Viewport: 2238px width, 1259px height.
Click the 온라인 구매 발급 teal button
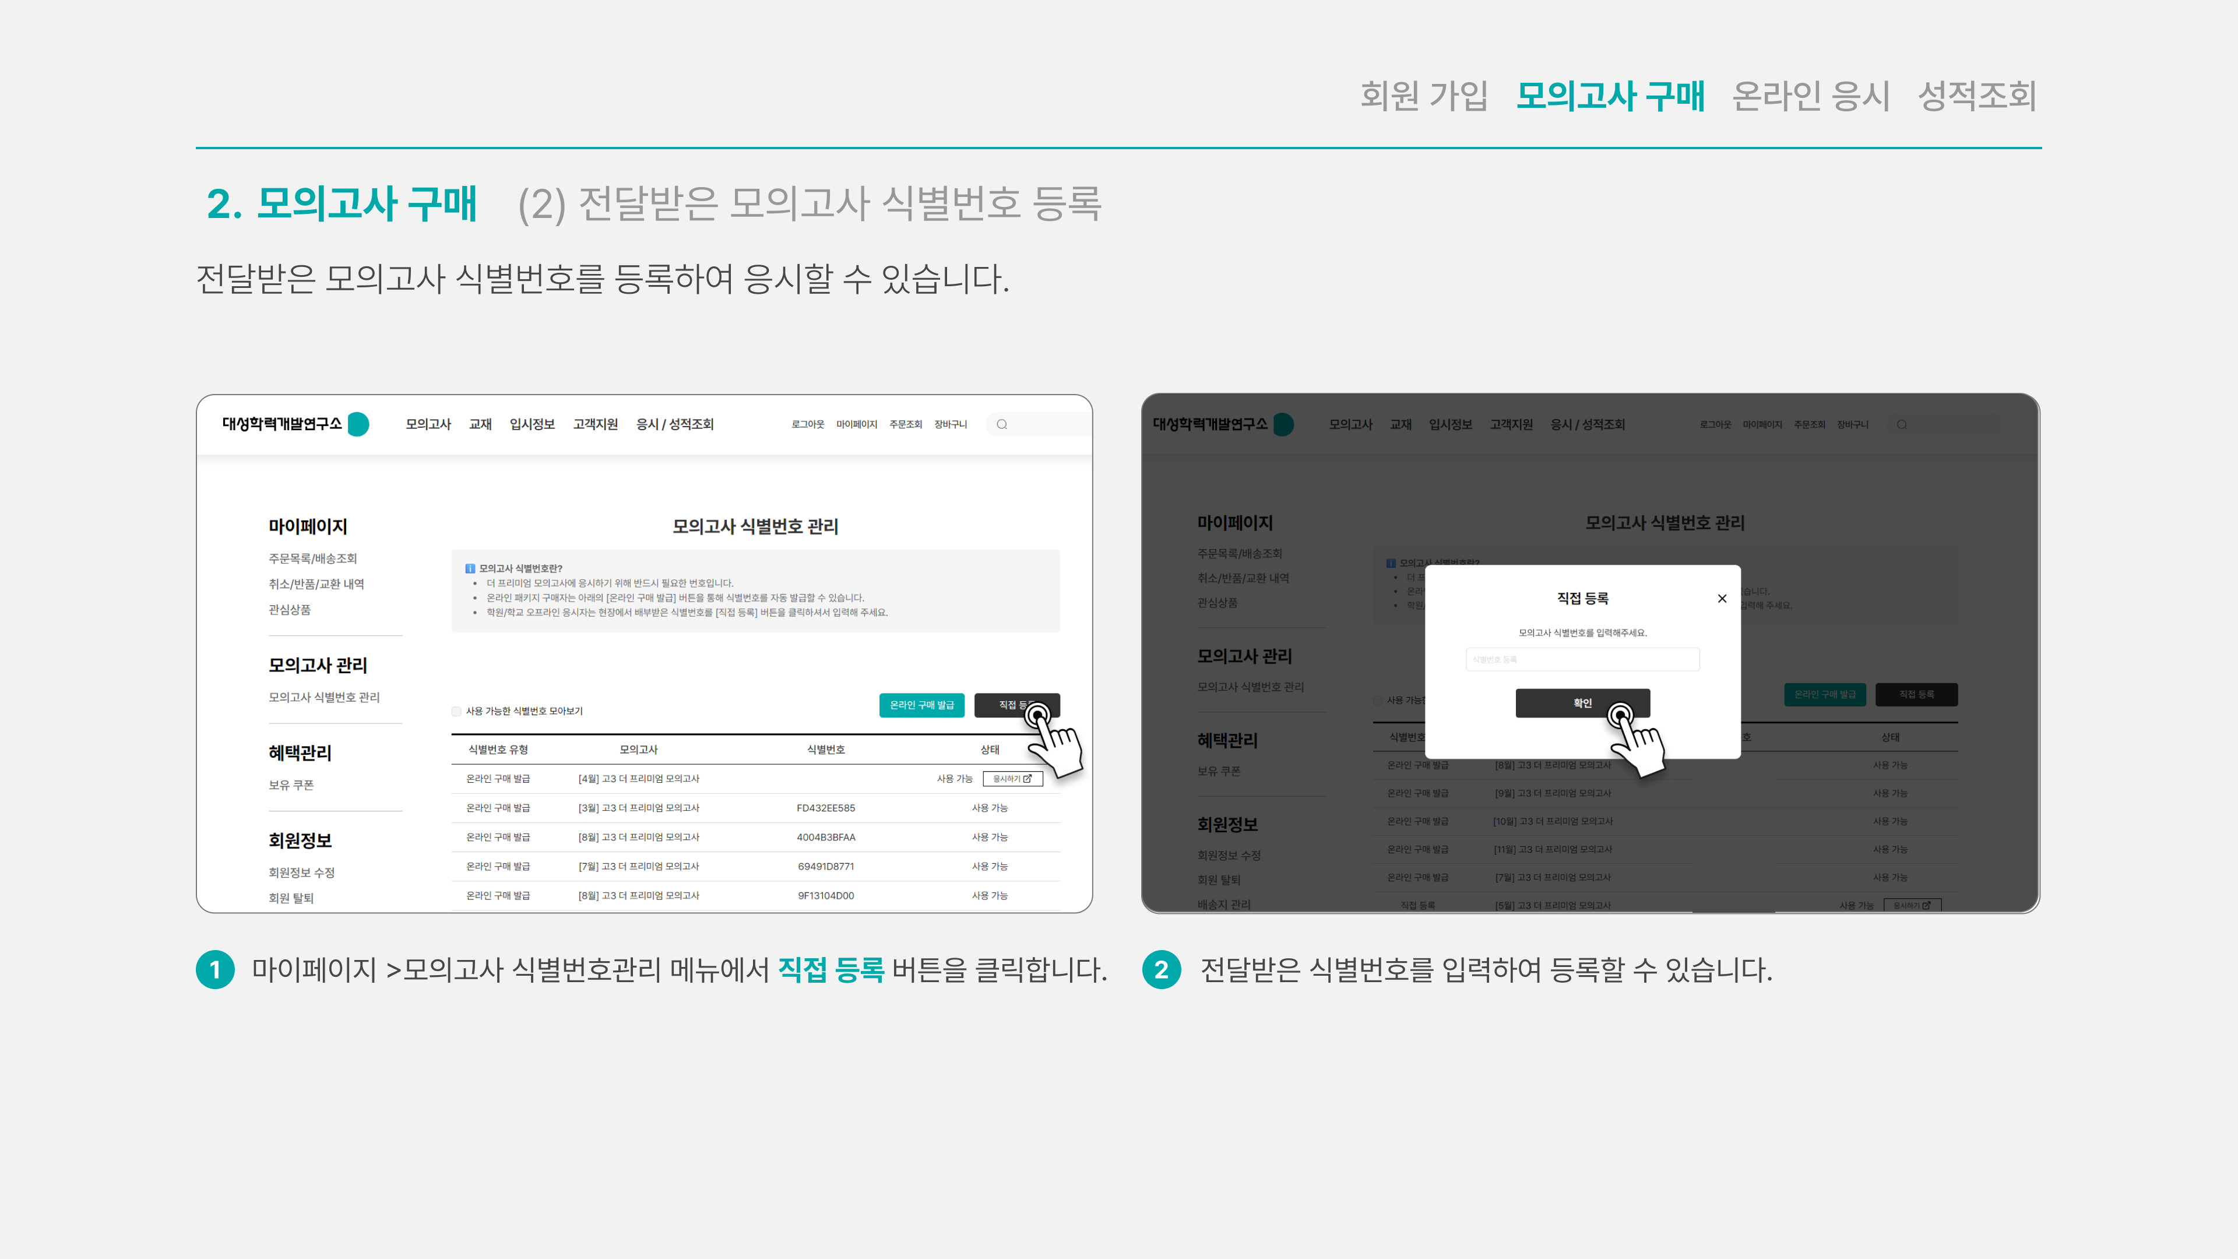(x=922, y=705)
